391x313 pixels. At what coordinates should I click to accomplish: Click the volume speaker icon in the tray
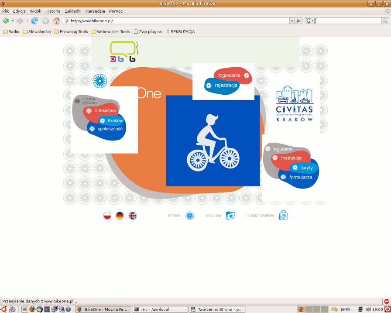click(367, 310)
